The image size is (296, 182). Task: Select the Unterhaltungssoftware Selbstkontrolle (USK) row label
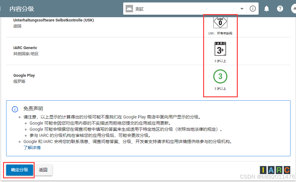54,20
